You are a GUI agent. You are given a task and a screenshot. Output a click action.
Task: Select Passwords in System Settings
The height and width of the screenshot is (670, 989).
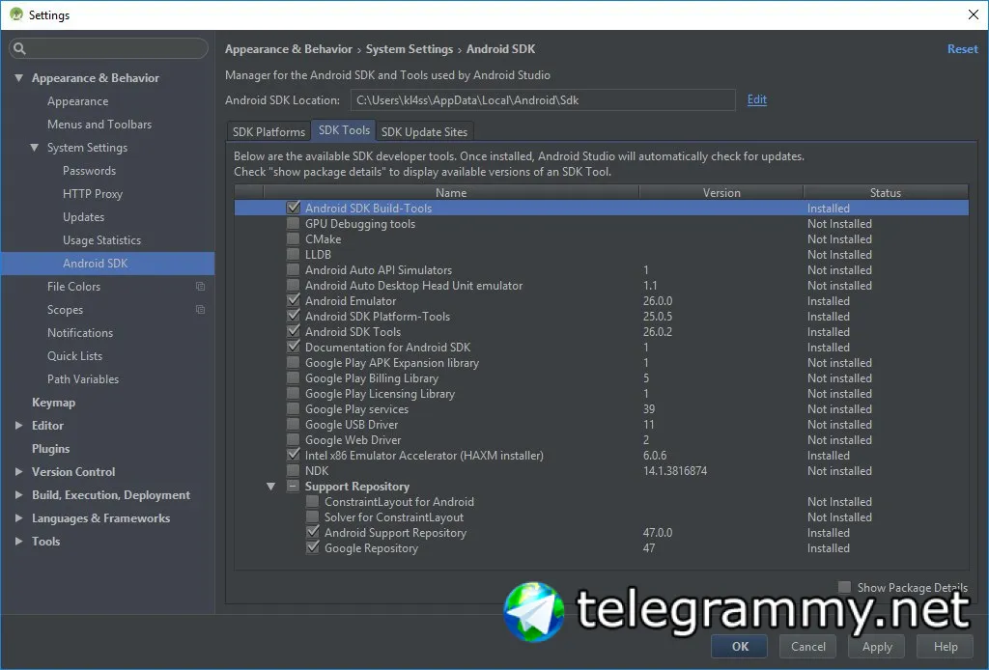click(90, 170)
